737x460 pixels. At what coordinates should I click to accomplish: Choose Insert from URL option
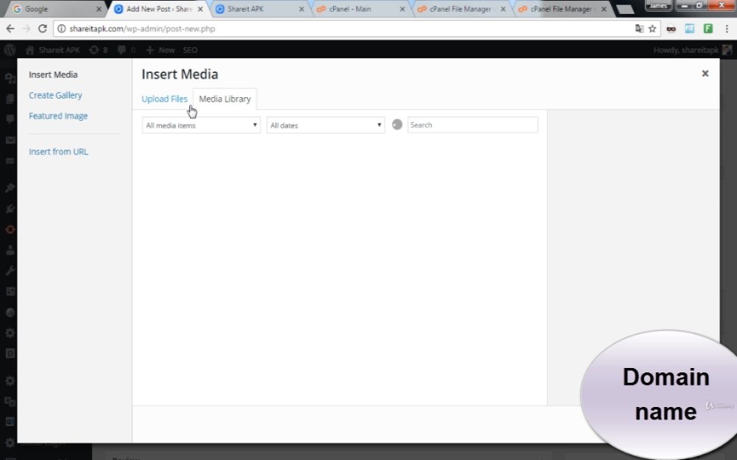click(x=58, y=152)
